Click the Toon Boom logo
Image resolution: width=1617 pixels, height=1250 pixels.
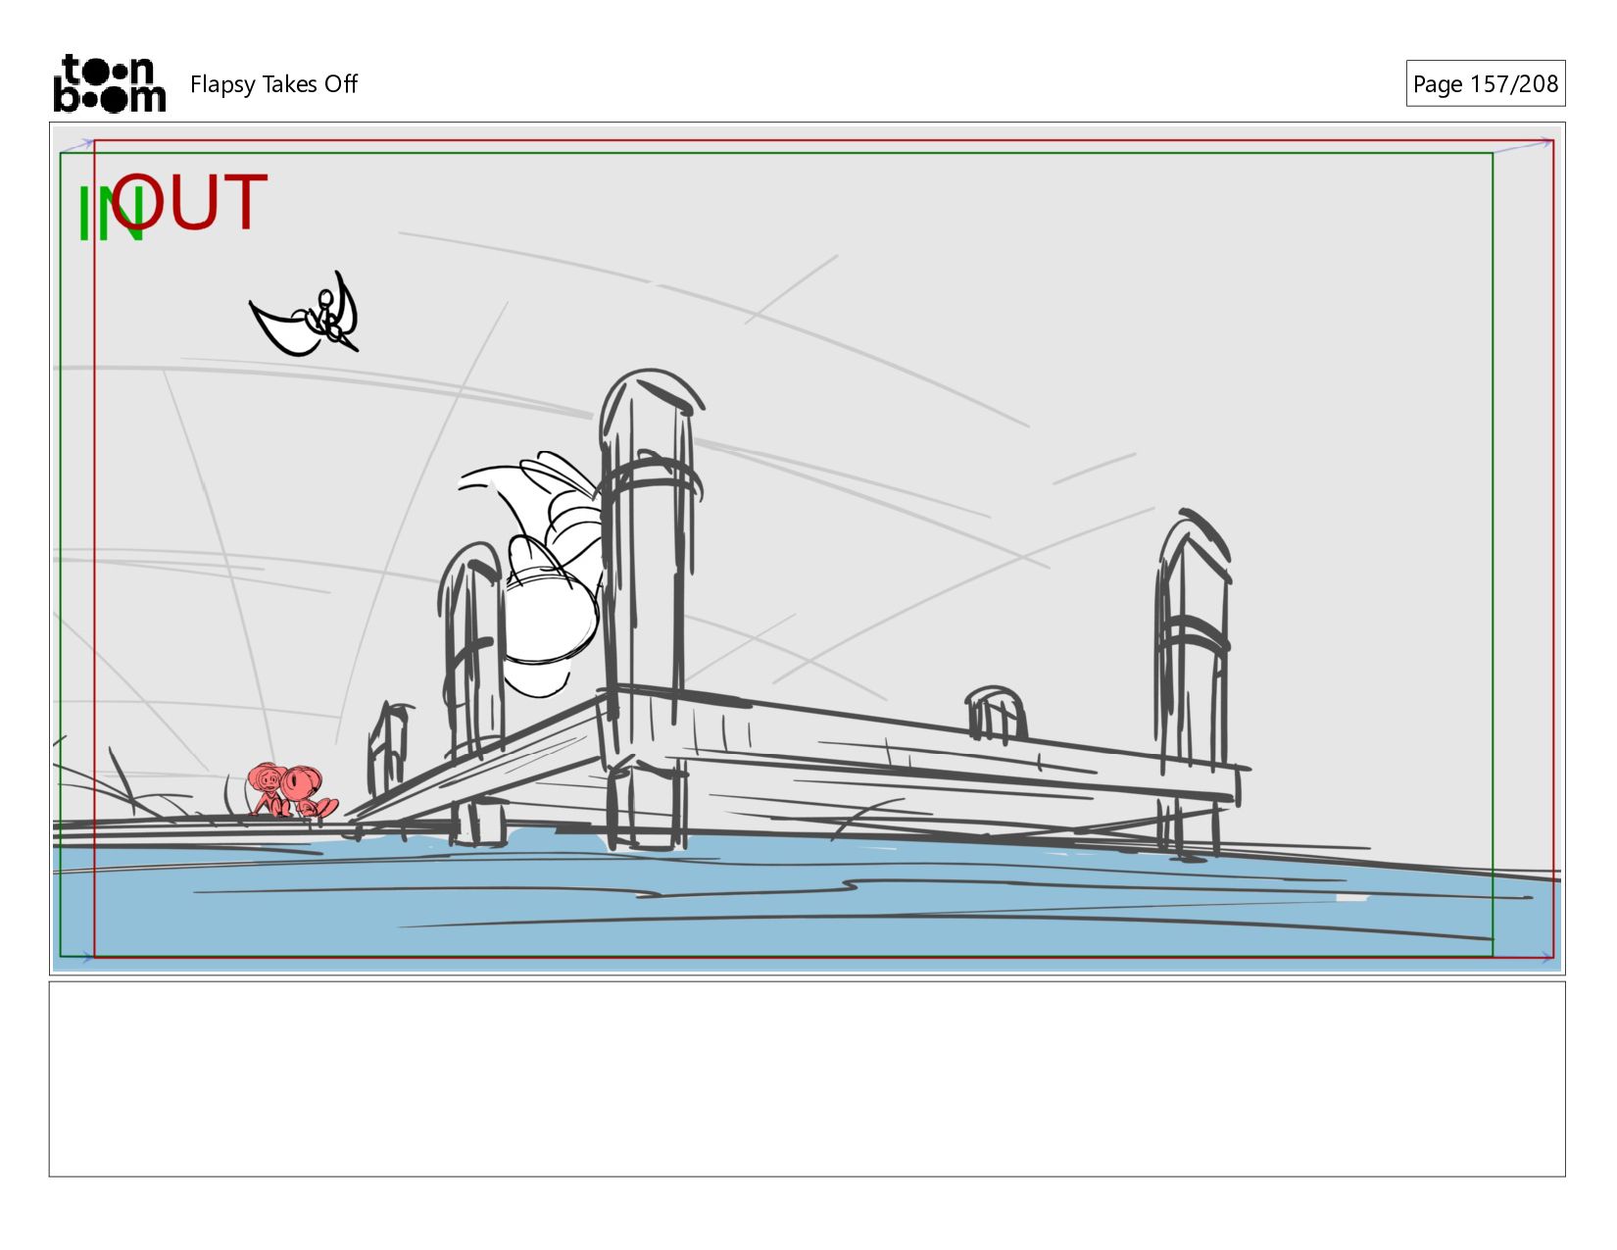point(109,83)
